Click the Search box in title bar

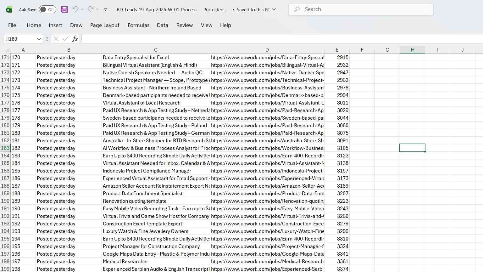click(361, 9)
